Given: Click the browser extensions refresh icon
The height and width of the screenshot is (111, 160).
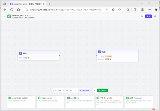Looking at the screenshot, I should [x=128, y=10].
